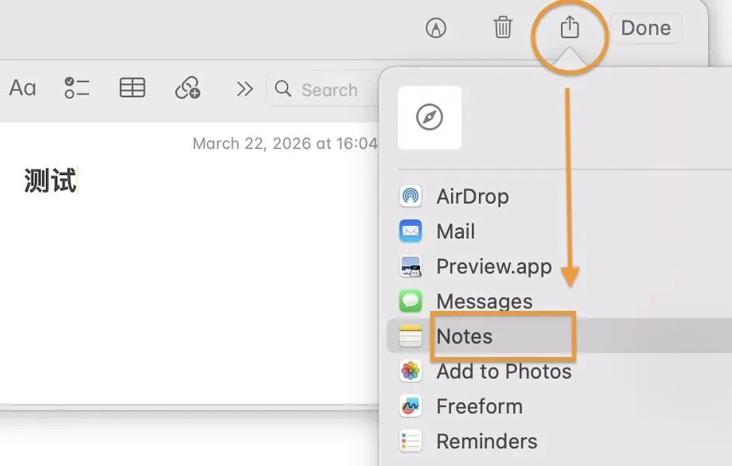Insert a checklist via toolbar icon

[x=76, y=87]
